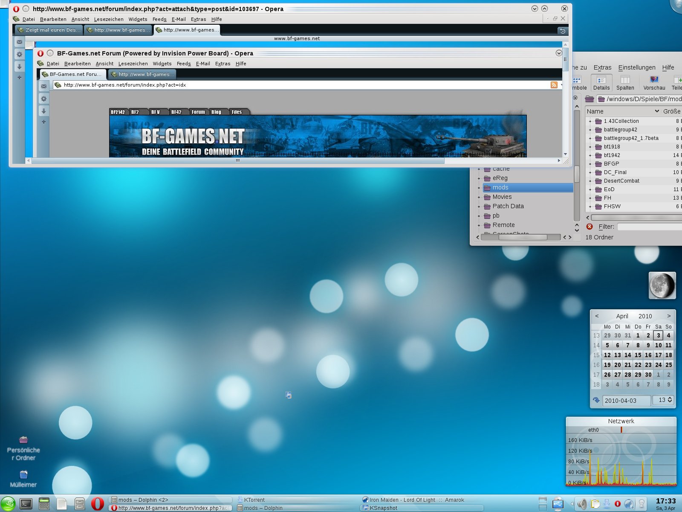The width and height of the screenshot is (682, 512).
Task: Open the Hilfe menu in Dolphin
Action: 668,67
